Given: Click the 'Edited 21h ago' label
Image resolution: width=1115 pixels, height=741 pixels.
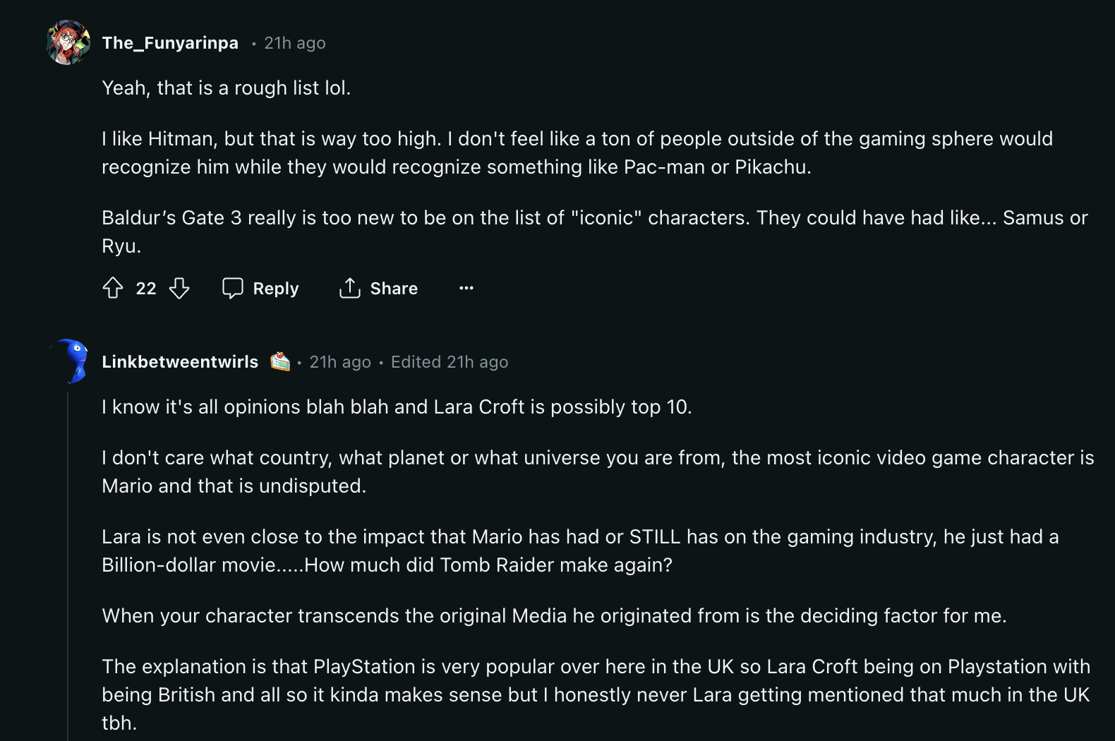Looking at the screenshot, I should point(450,362).
